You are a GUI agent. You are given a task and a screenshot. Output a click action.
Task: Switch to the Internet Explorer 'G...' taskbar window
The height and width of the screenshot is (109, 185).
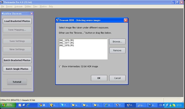[108, 105]
